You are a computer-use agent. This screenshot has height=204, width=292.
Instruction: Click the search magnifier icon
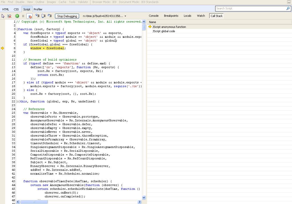[288, 8]
